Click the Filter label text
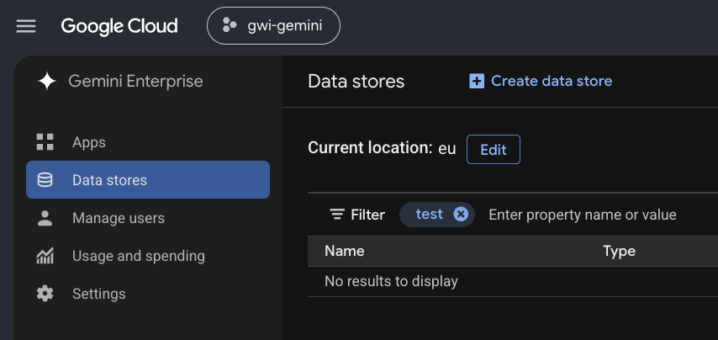718x340 pixels. click(x=367, y=215)
